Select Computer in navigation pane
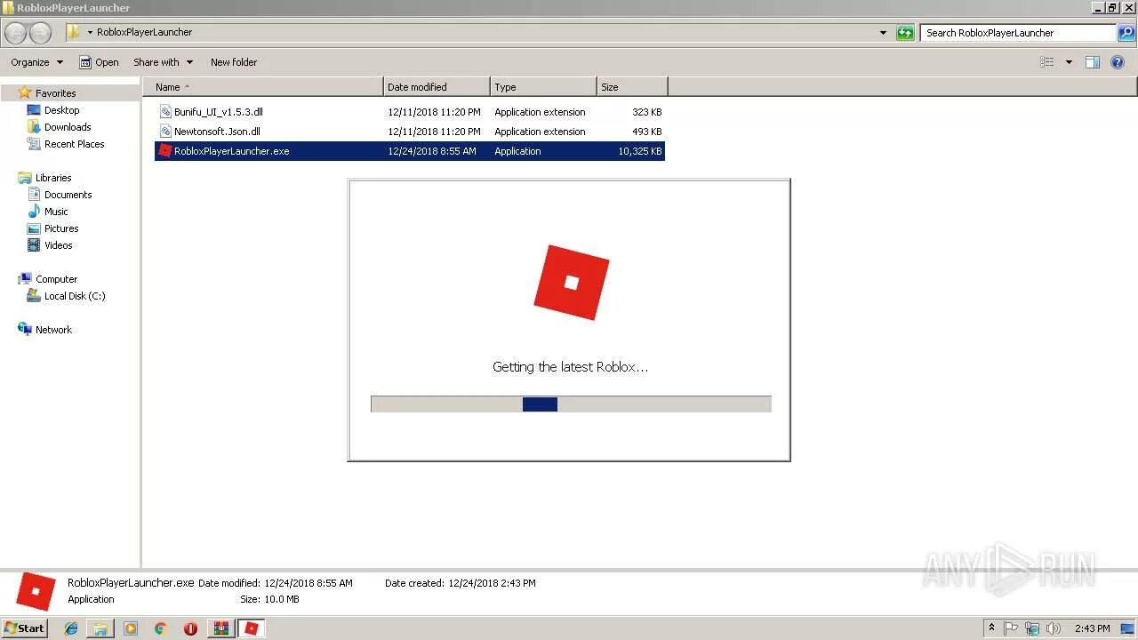 (x=56, y=279)
